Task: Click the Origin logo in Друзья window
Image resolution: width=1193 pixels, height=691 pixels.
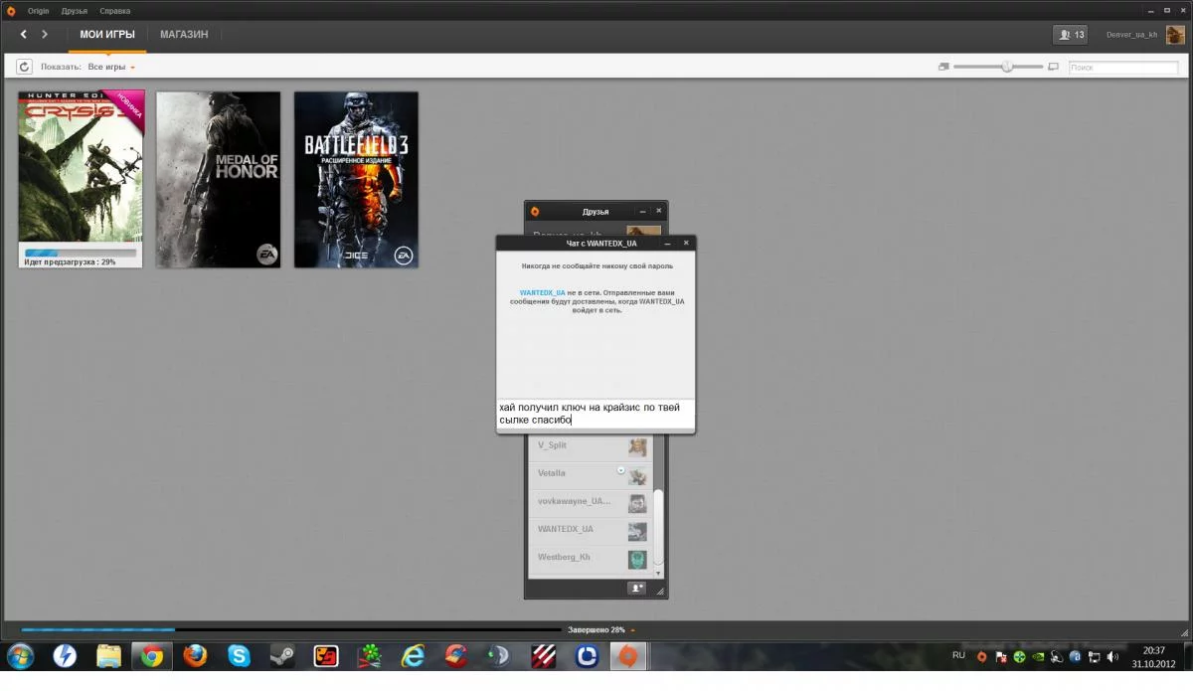Action: click(535, 212)
